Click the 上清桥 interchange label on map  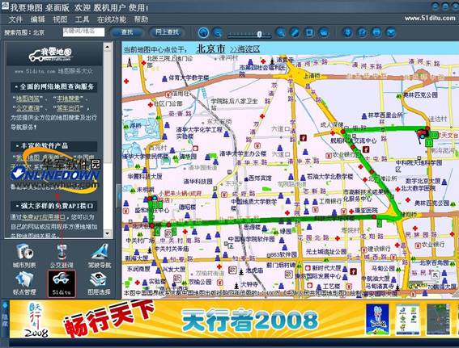[311, 76]
